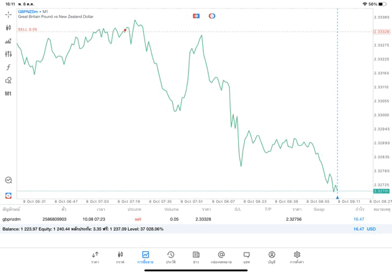Open the ข่าว (news) tab

tap(196, 257)
